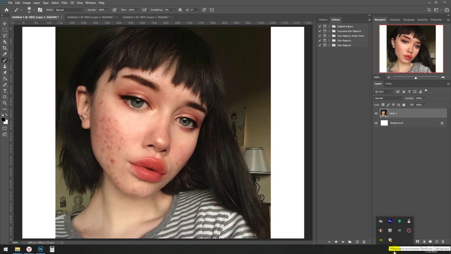Delete layer using Layers trash icon
Viewport: 451px width, 254px height.
443,242
